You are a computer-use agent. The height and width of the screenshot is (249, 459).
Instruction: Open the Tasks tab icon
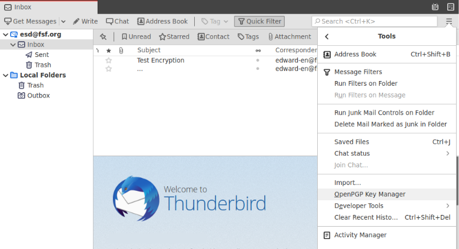click(451, 6)
